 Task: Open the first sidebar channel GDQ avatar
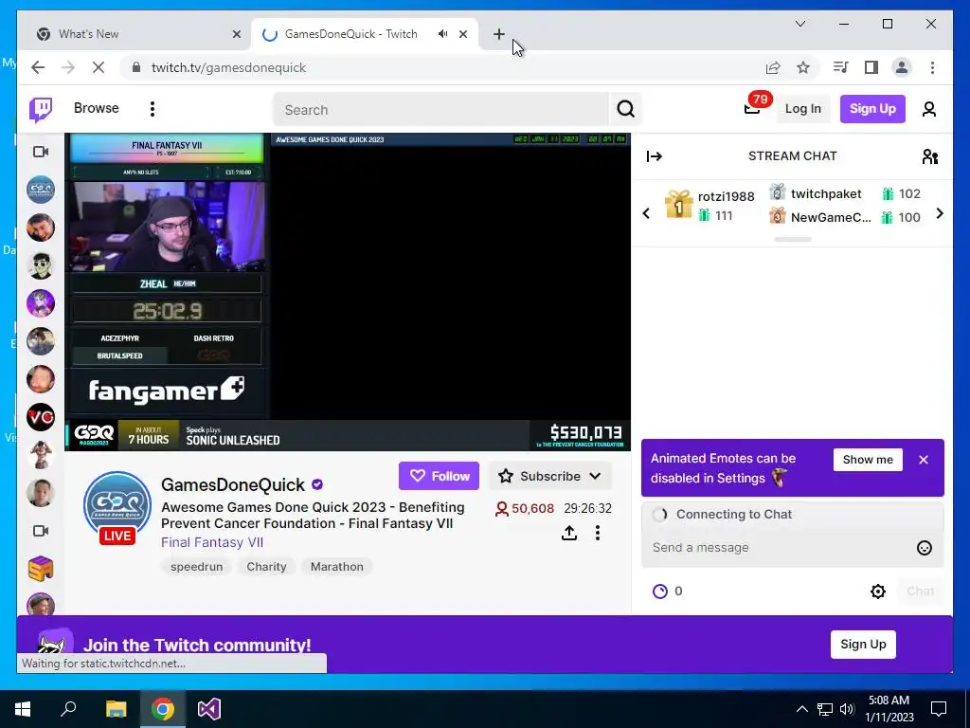coord(41,190)
